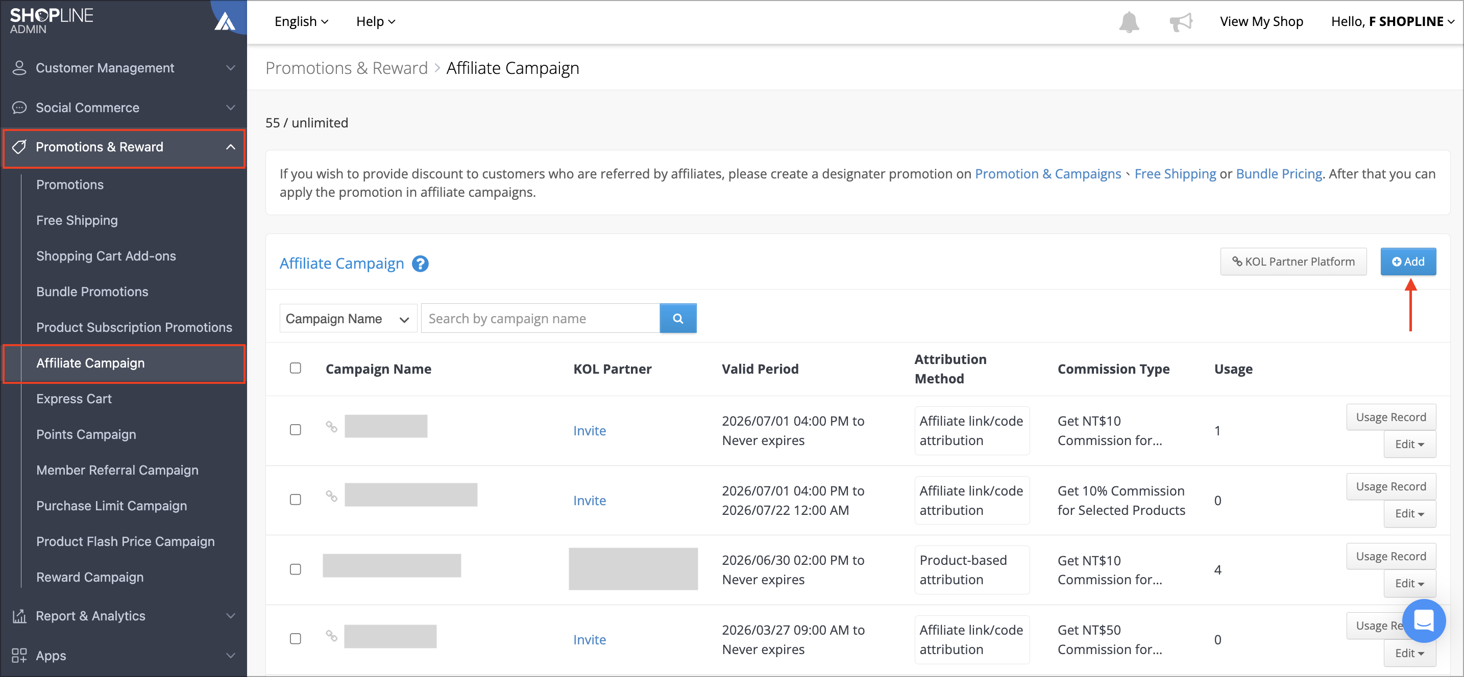Viewport: 1464px width, 677px height.
Task: Open Reward Campaign menu item
Action: pyautogui.click(x=90, y=577)
